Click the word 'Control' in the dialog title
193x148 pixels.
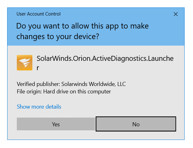pos(53,14)
